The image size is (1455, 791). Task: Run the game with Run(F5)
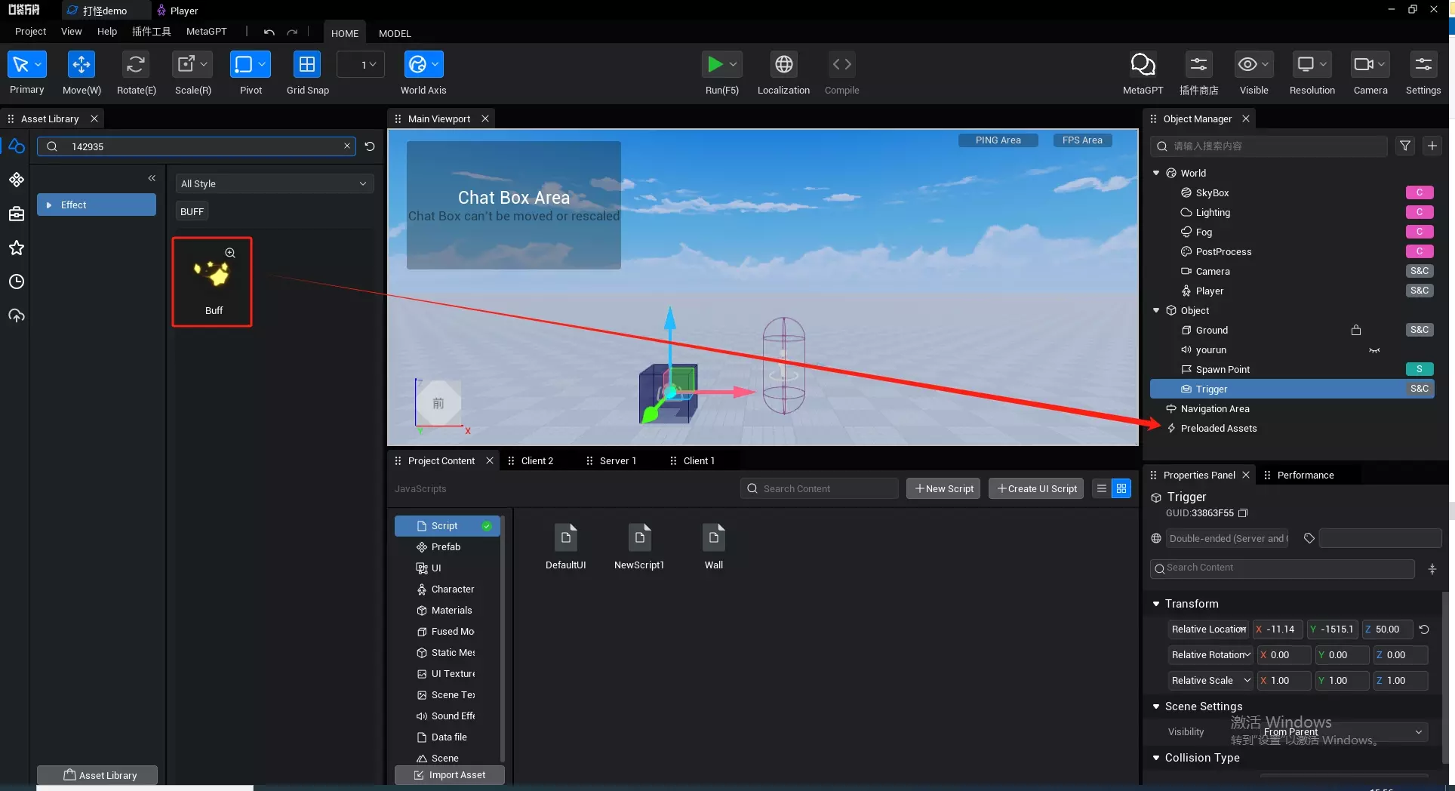point(714,64)
